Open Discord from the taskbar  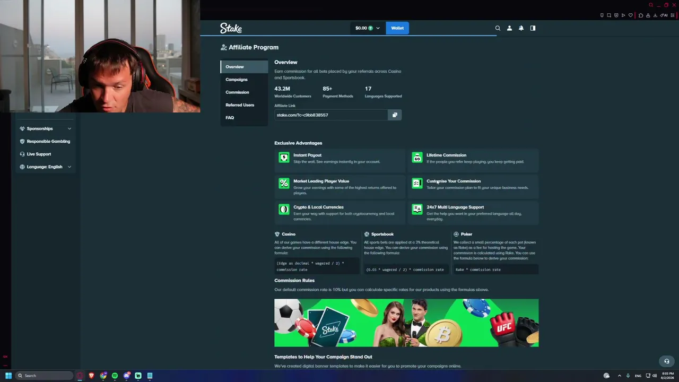point(126,376)
